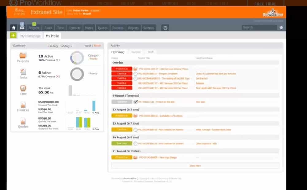Switch Summary view to Month
The width and height of the screenshot is (307, 190).
click(x=97, y=46)
